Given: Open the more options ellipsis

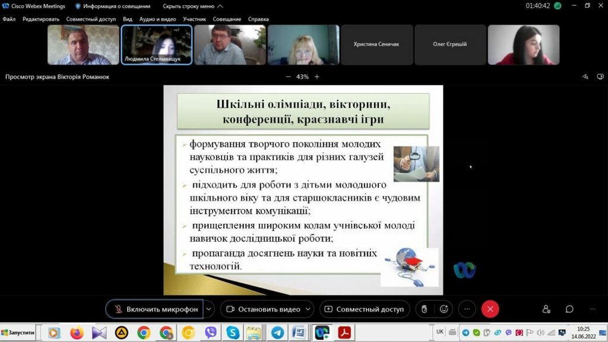Looking at the screenshot, I should pyautogui.click(x=467, y=309).
